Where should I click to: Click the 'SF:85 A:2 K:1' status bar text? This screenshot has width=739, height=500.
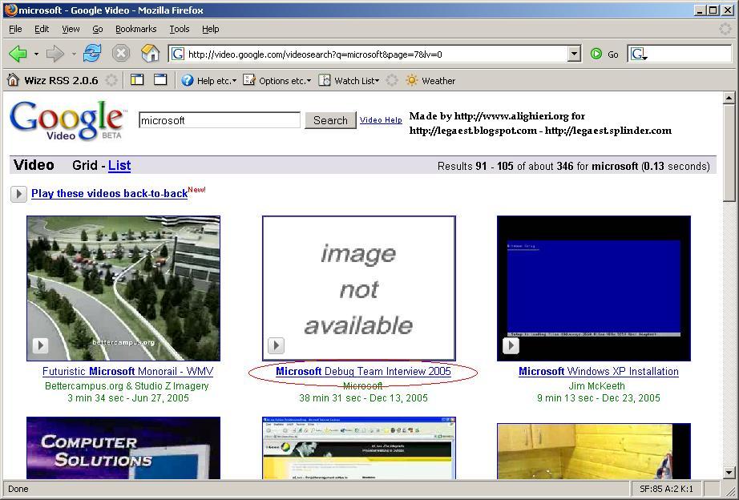click(x=666, y=489)
